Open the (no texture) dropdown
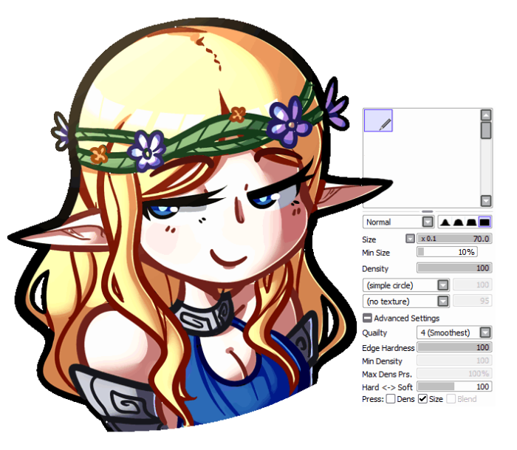The width and height of the screenshot is (517, 450). [x=406, y=301]
